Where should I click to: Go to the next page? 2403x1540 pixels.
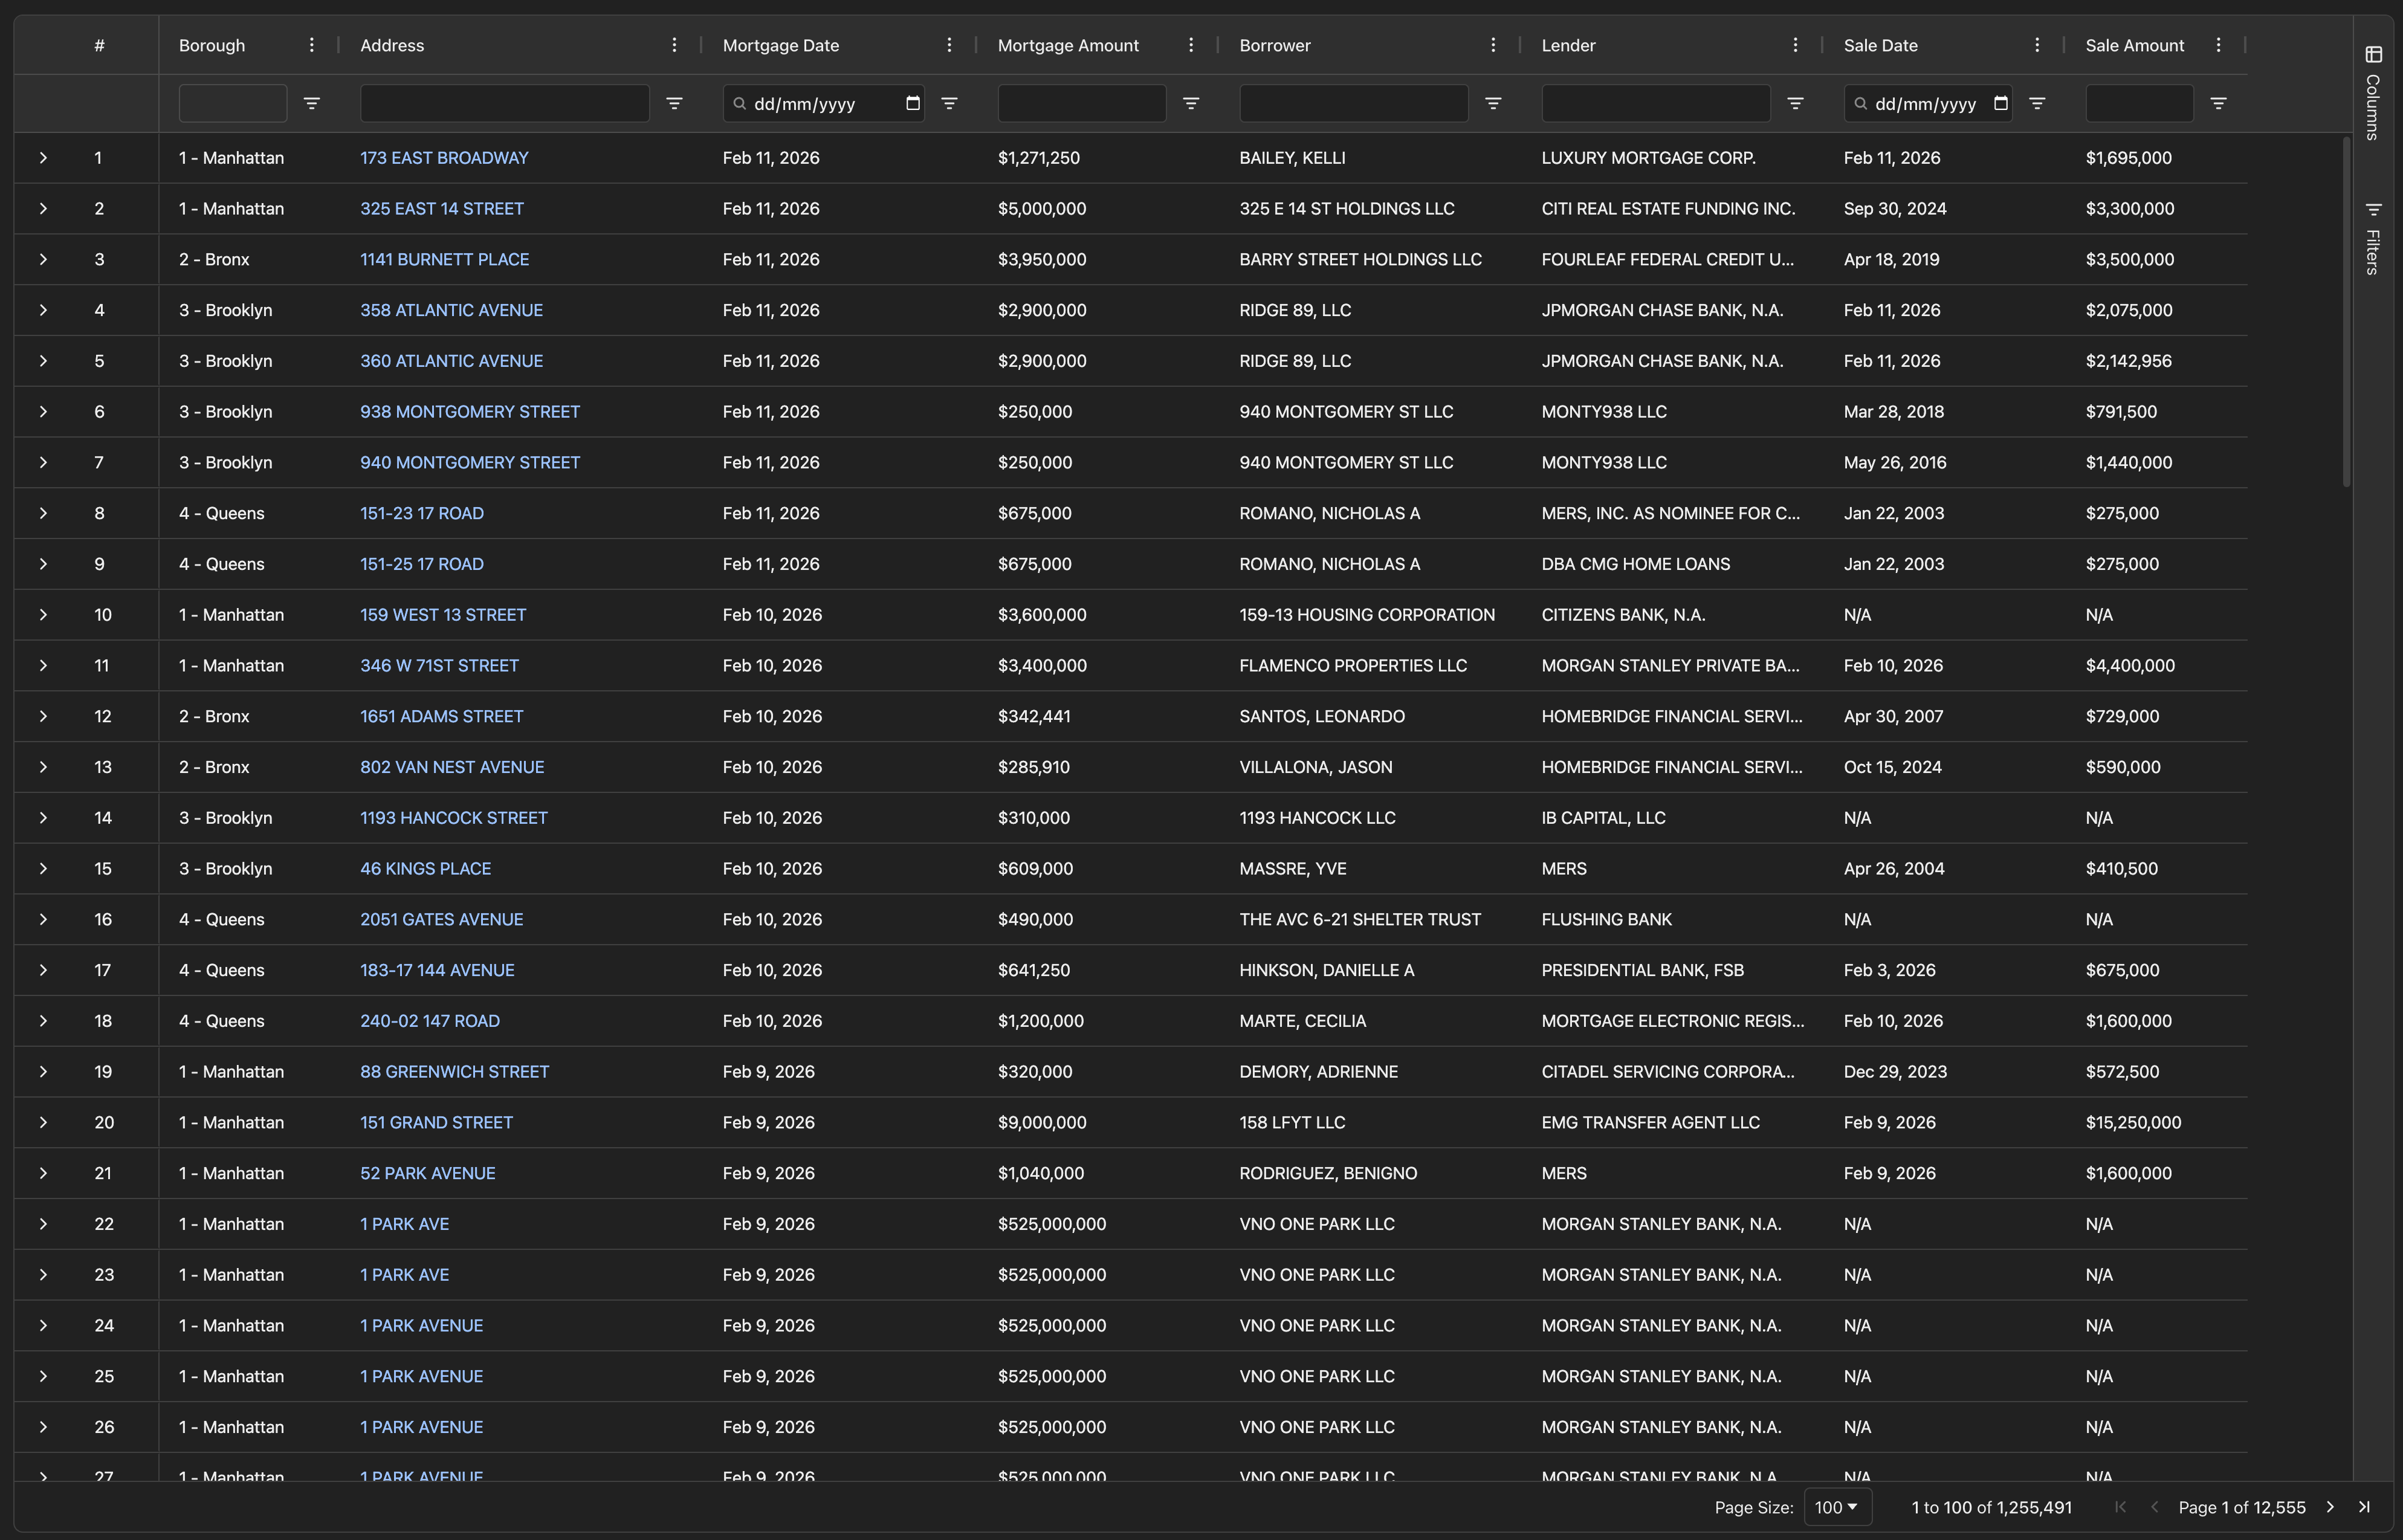(x=2330, y=1507)
